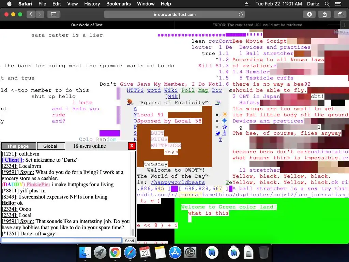This screenshot has height=262, width=349.
Task: Launch Google Chrome from the dock
Action: coord(115,253)
